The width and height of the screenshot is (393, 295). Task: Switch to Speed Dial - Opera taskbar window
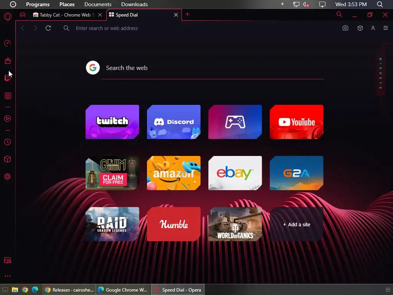point(177,290)
